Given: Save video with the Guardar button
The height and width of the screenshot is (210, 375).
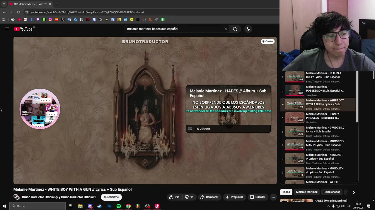Looking at the screenshot, I should (258, 197).
